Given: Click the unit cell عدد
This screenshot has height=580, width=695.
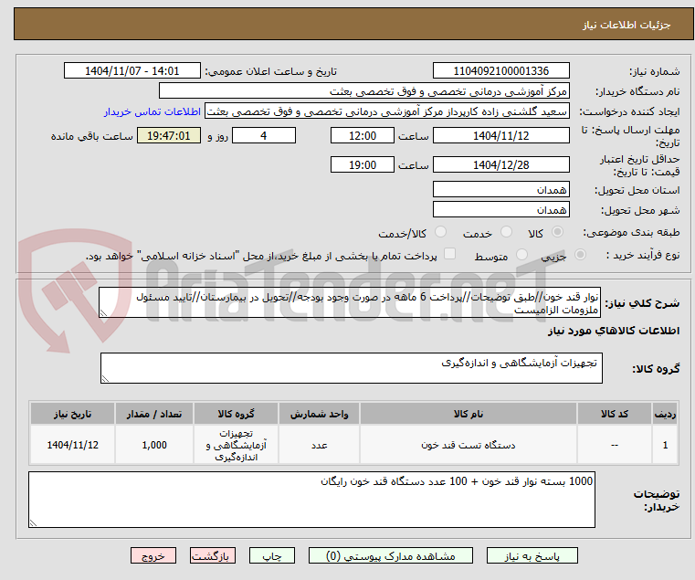Looking at the screenshot, I should (319, 445).
